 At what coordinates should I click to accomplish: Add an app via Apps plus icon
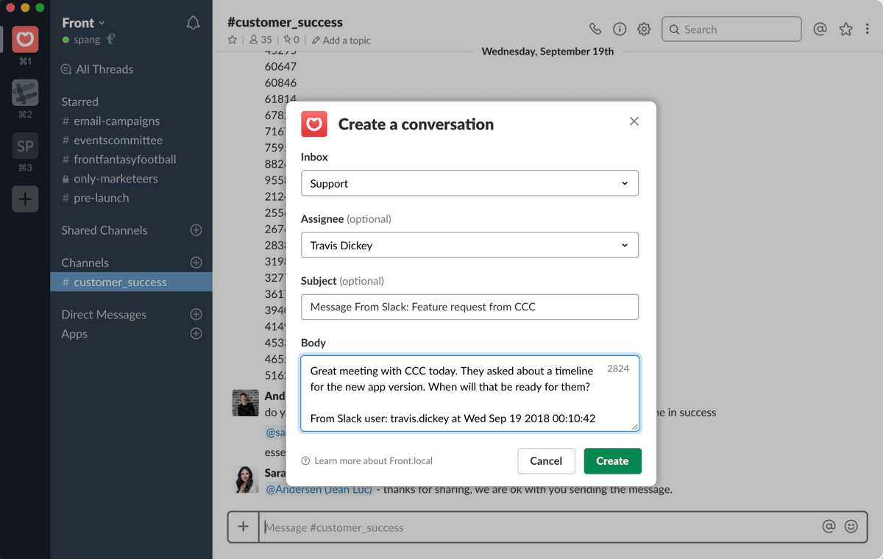coord(196,333)
